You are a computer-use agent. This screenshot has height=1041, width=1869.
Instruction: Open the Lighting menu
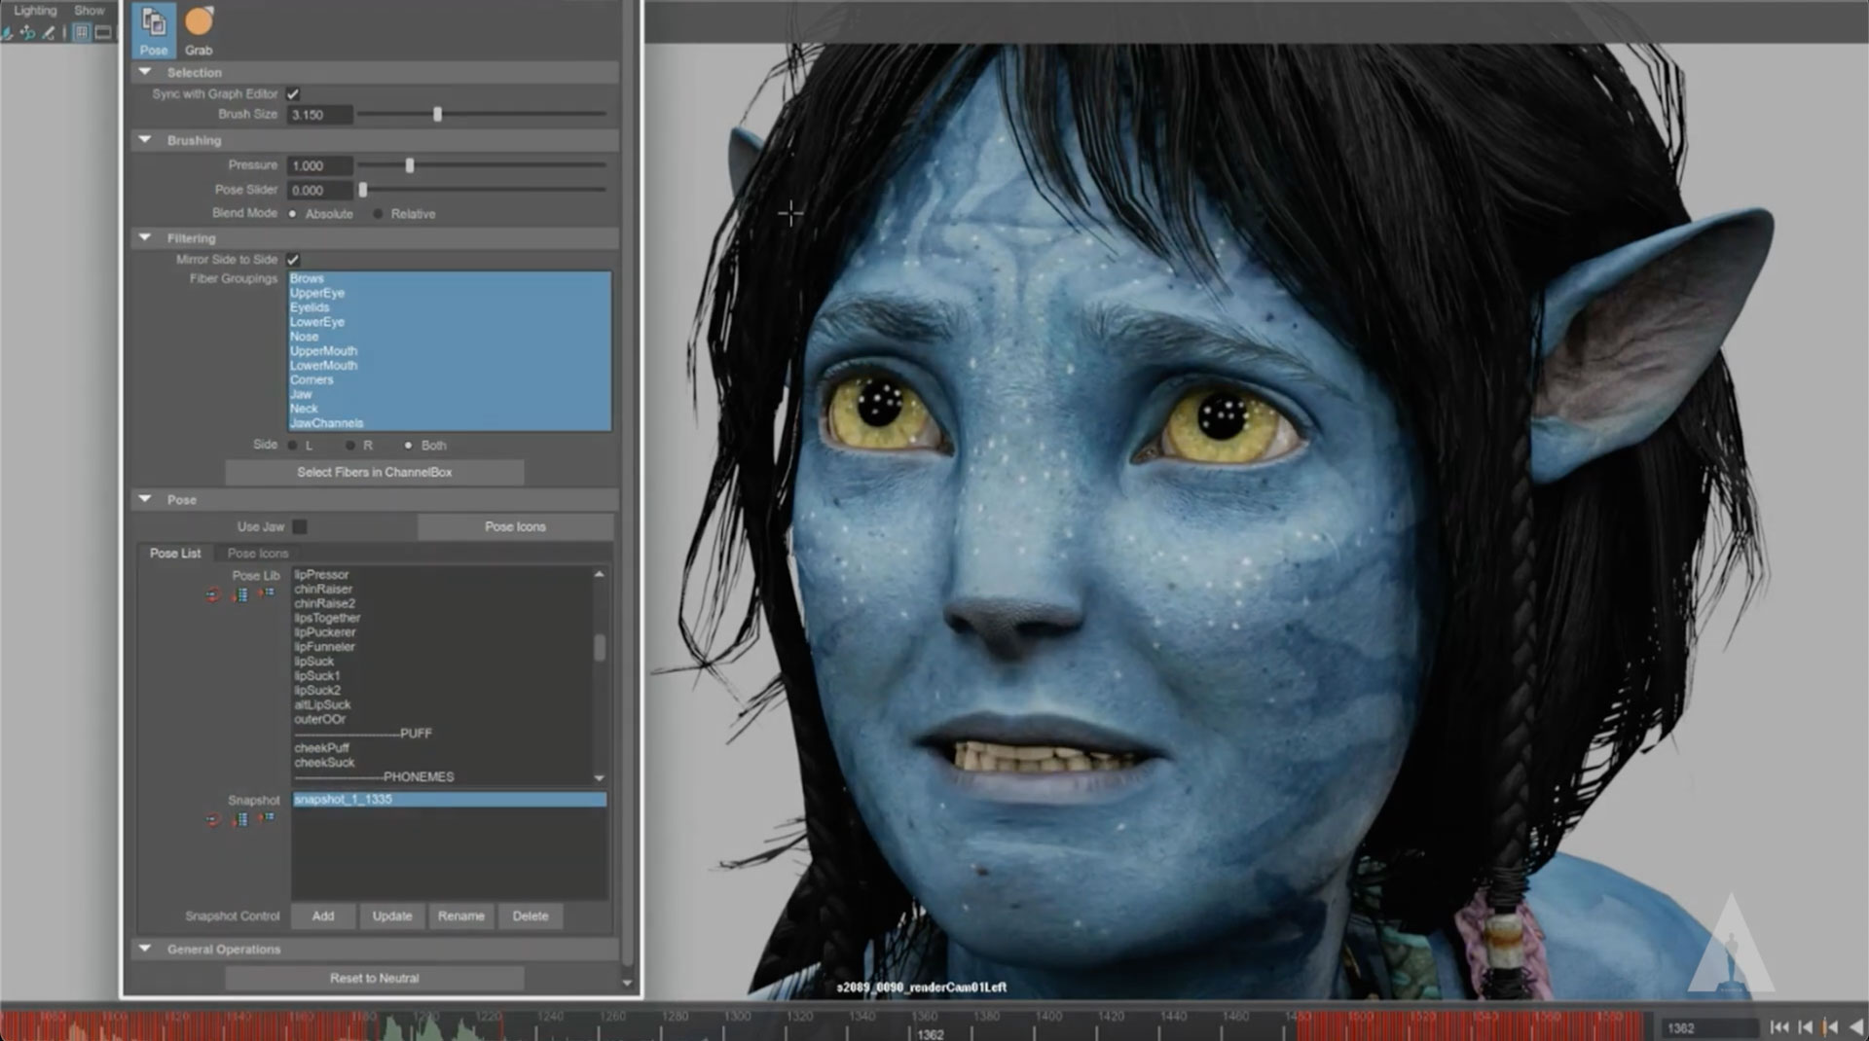[x=35, y=10]
